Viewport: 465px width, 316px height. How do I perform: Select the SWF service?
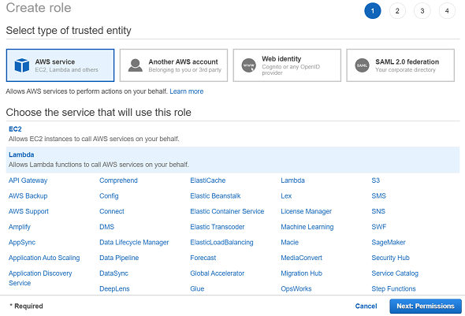[379, 227]
